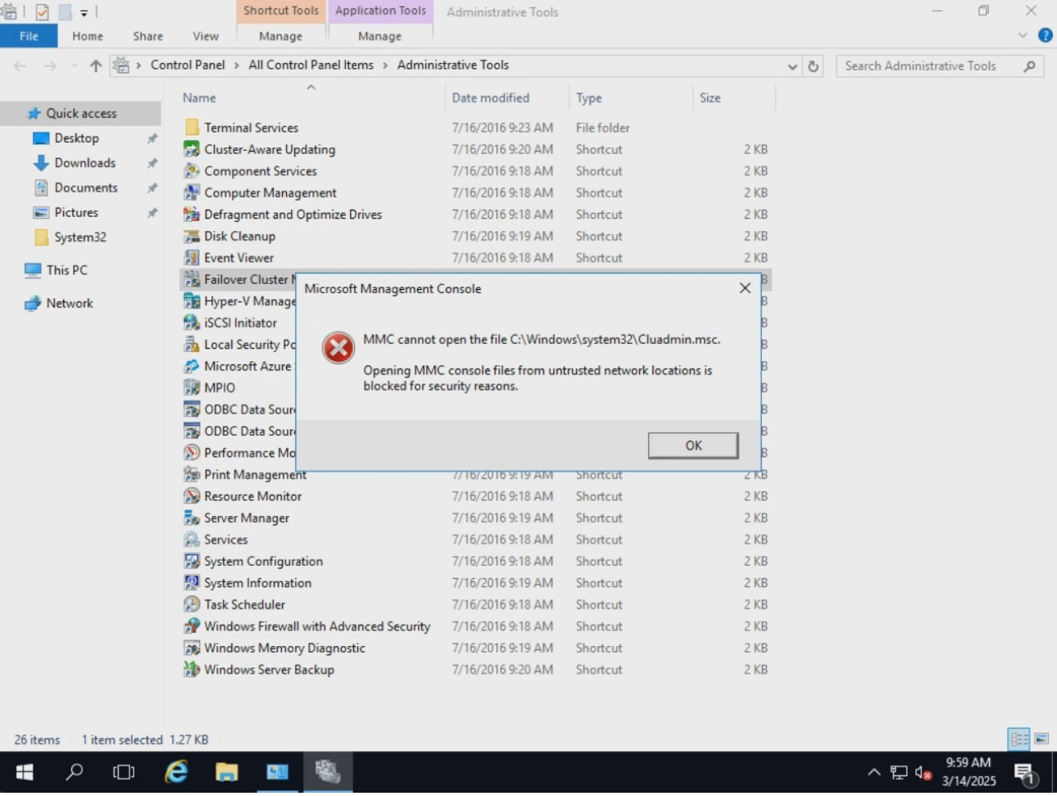Open Documents in the navigation pane
The height and width of the screenshot is (796, 1057).
[85, 188]
